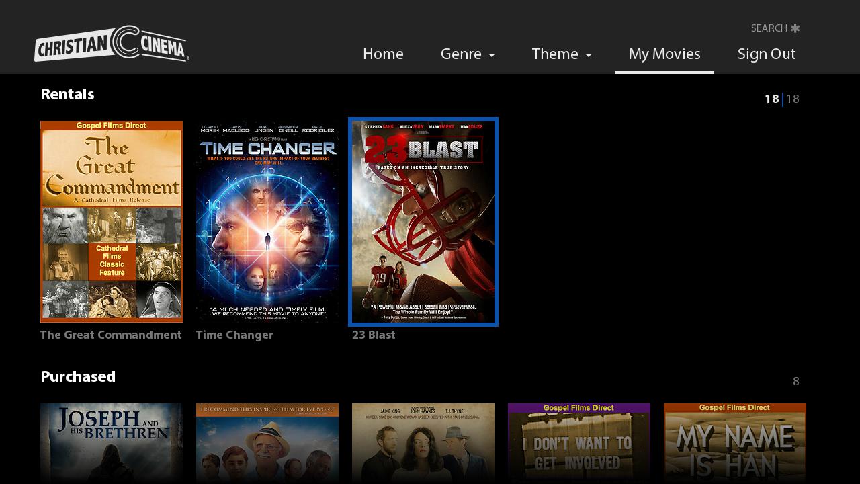
Task: Select the Time Changer movie poster
Action: 267,222
